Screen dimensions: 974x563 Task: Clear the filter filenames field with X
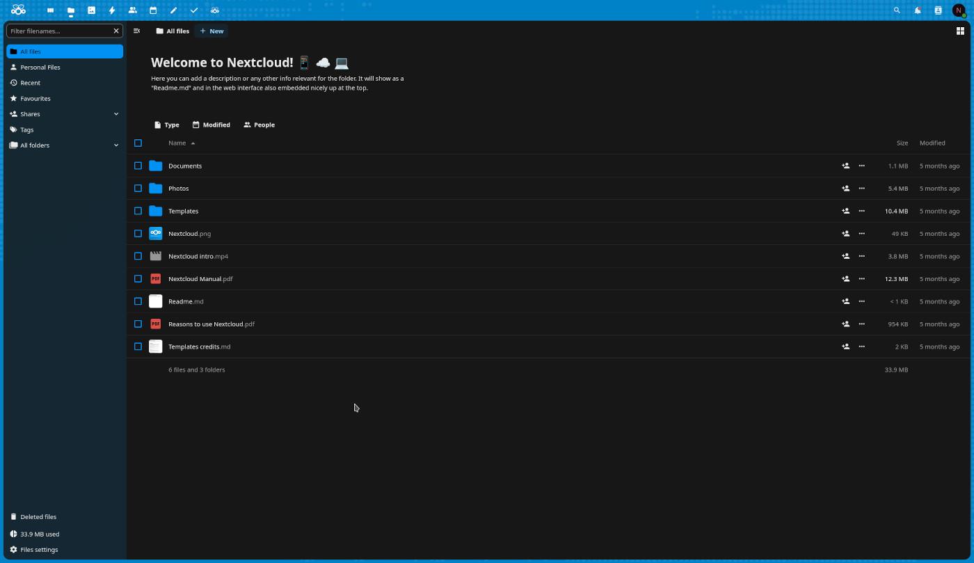pyautogui.click(x=116, y=31)
